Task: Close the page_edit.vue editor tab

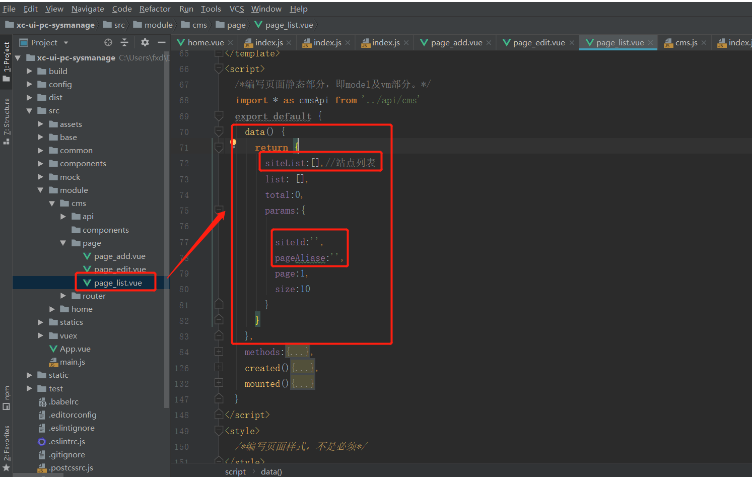Action: point(572,43)
